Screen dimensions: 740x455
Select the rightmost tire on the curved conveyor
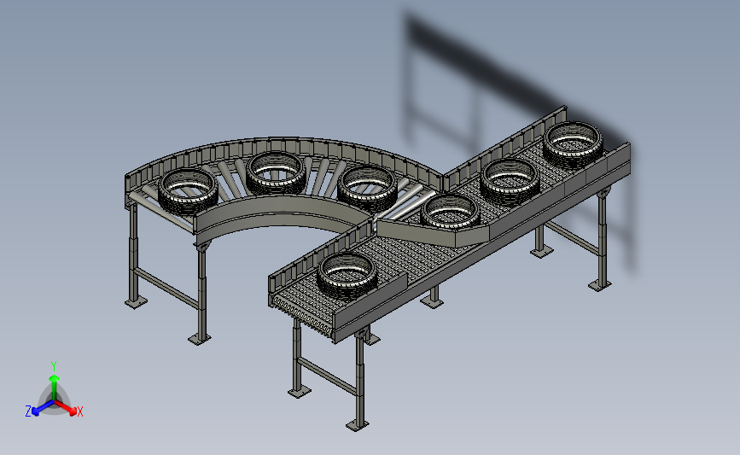point(367,187)
